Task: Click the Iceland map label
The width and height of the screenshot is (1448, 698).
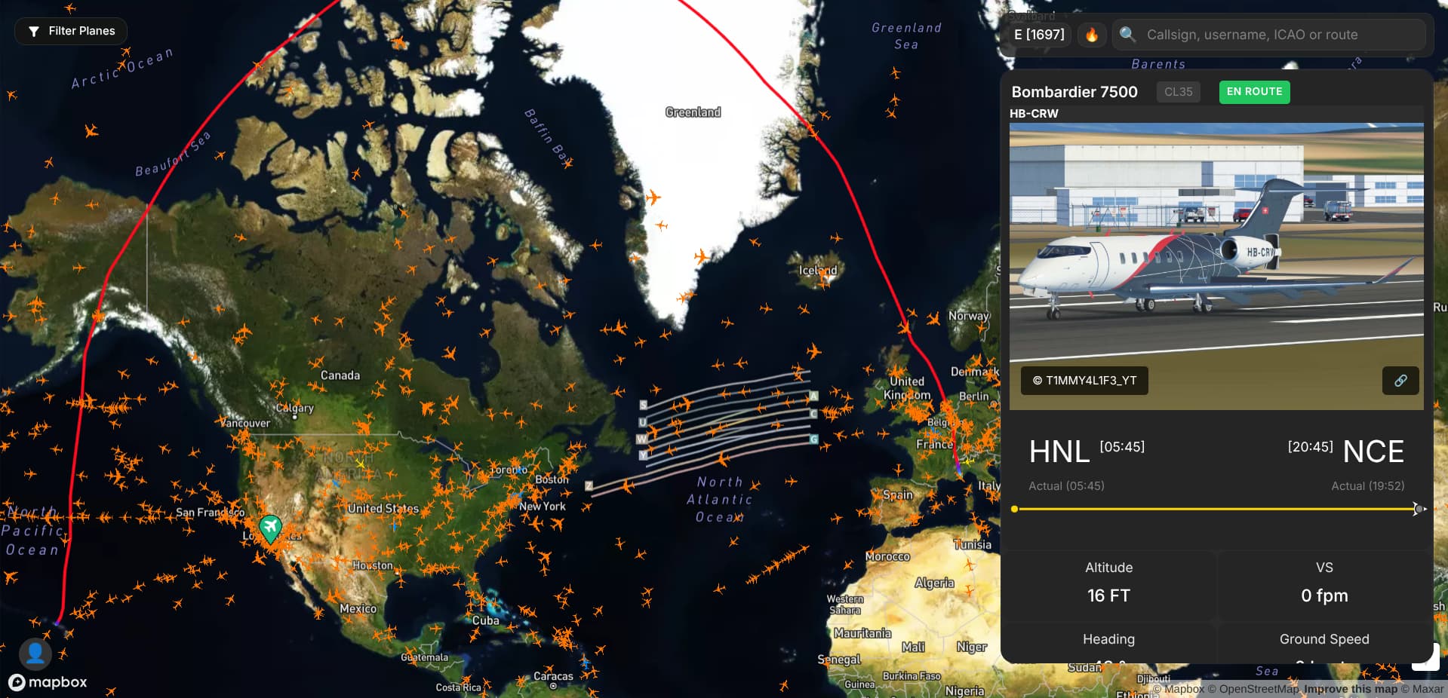Action: (818, 271)
